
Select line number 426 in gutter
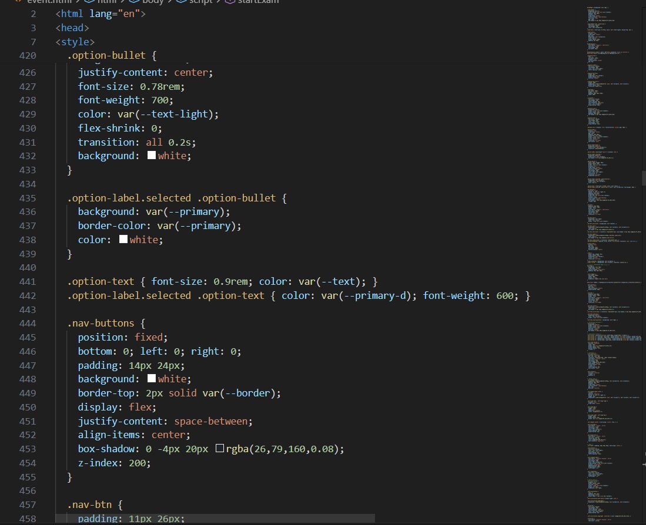(x=28, y=72)
